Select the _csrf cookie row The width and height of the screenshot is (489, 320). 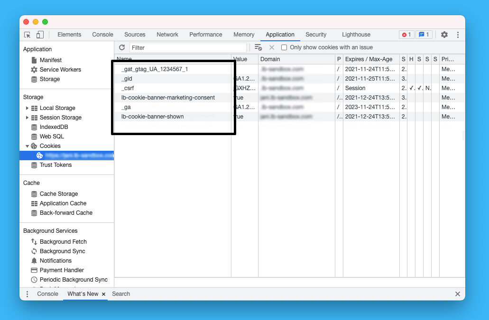pos(128,88)
